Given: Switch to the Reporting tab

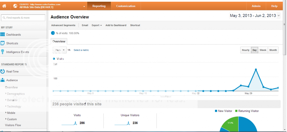Looking at the screenshot, I should [99, 6].
